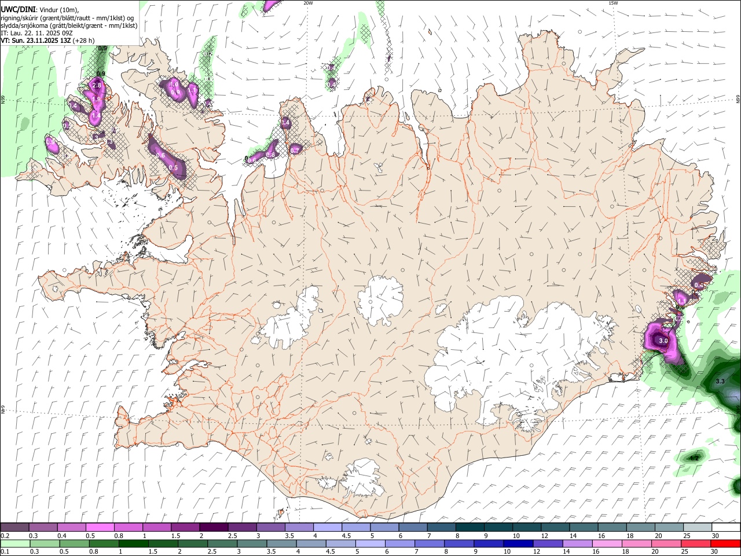Pick dark purple snow swatch between 2 and 2.5
This screenshot has width=741, height=556.
213,528
